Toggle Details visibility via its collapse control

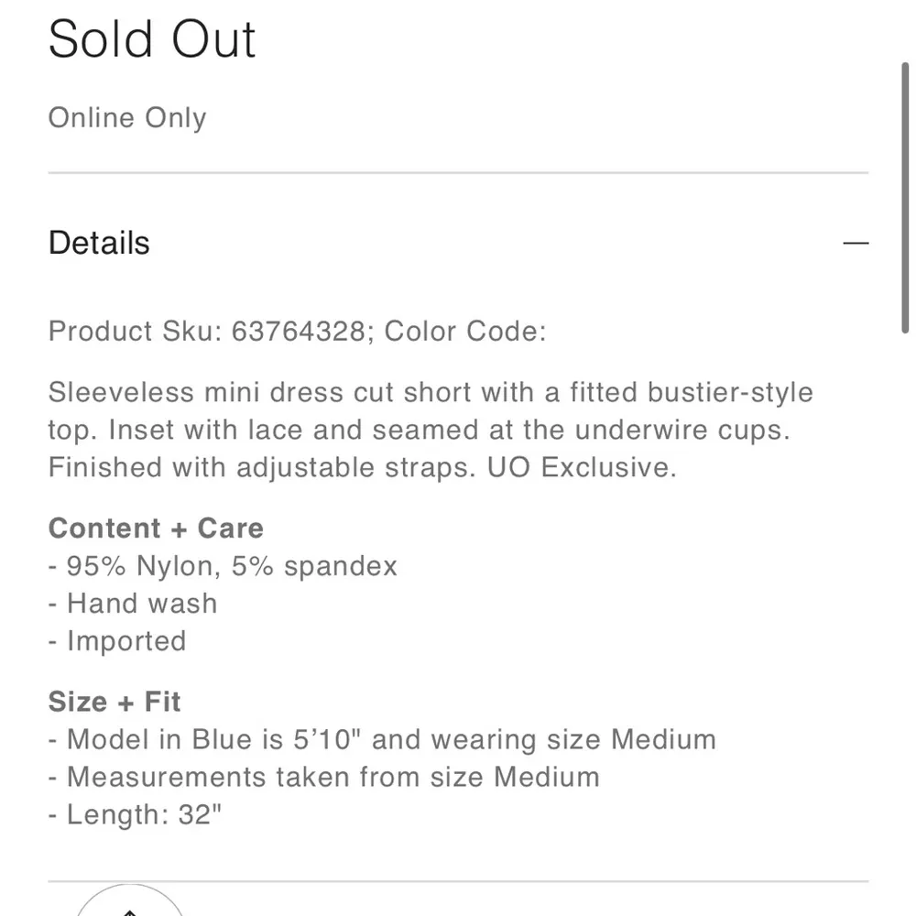click(x=857, y=242)
